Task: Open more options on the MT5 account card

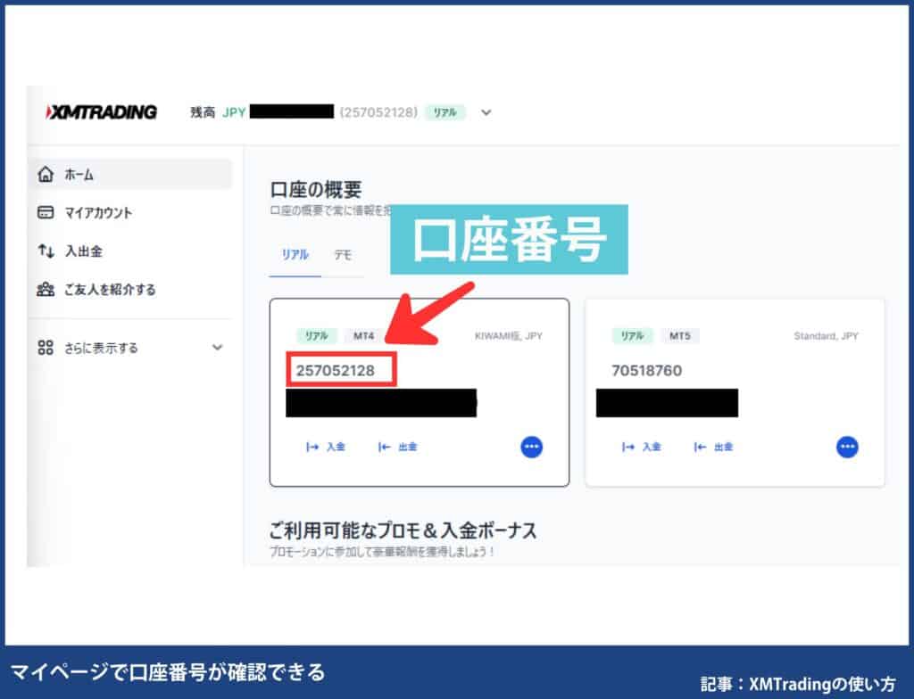Action: tap(847, 447)
